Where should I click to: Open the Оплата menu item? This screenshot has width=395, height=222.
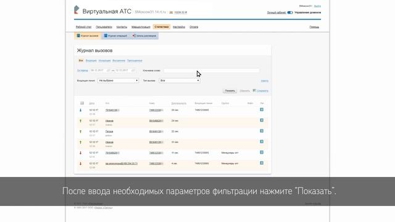(x=194, y=27)
